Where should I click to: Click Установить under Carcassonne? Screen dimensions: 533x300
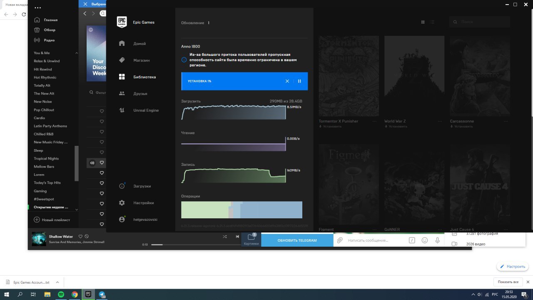pos(461,126)
